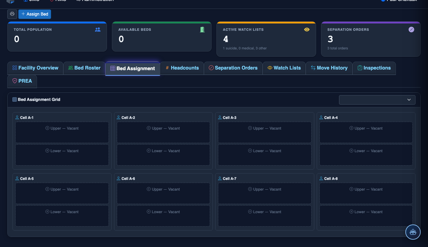This screenshot has width=428, height=247.
Task: Click the eye icon on Active Watch Lists card
Action: (307, 30)
